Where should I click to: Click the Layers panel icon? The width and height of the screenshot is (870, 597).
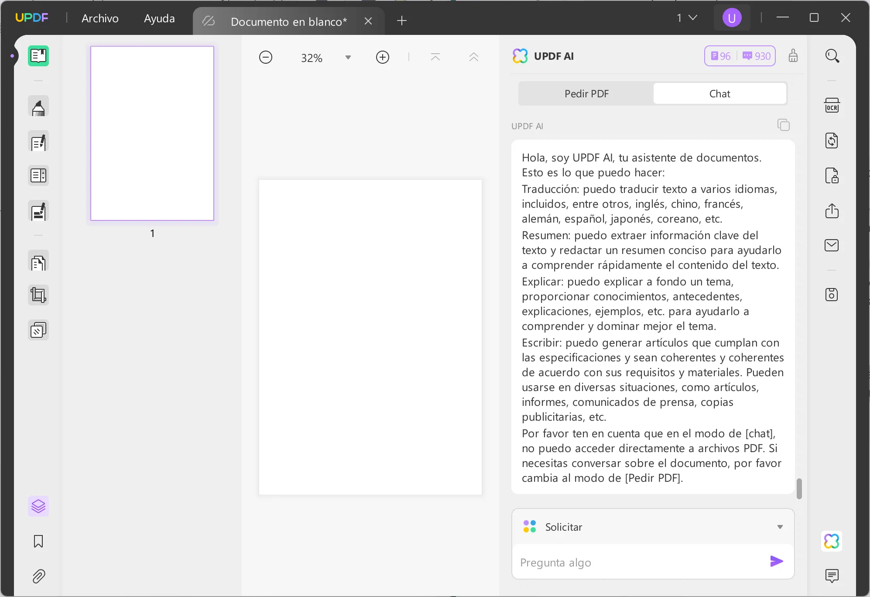click(38, 506)
